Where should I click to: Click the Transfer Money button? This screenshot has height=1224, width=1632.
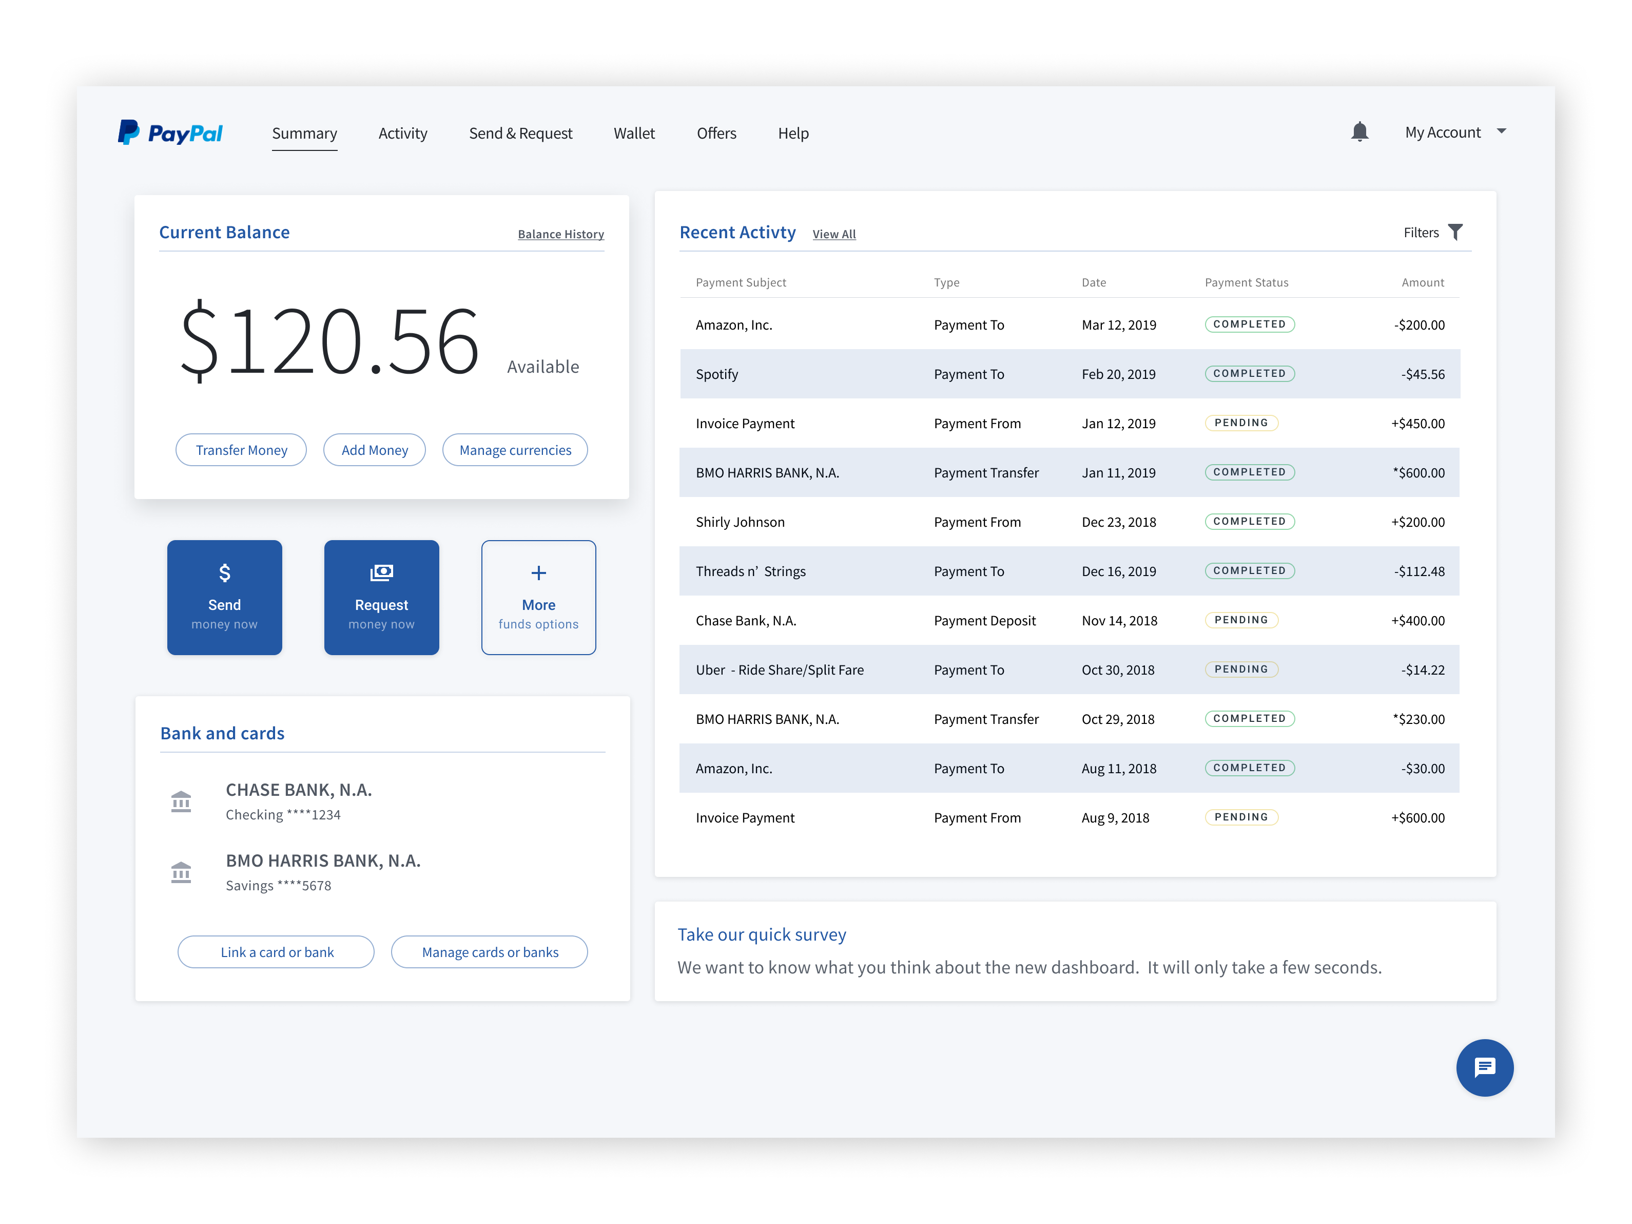click(239, 449)
